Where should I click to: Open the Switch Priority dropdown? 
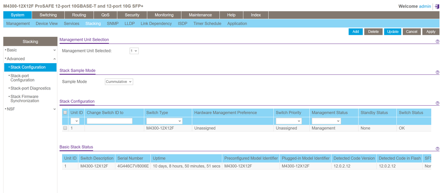coord(289,121)
